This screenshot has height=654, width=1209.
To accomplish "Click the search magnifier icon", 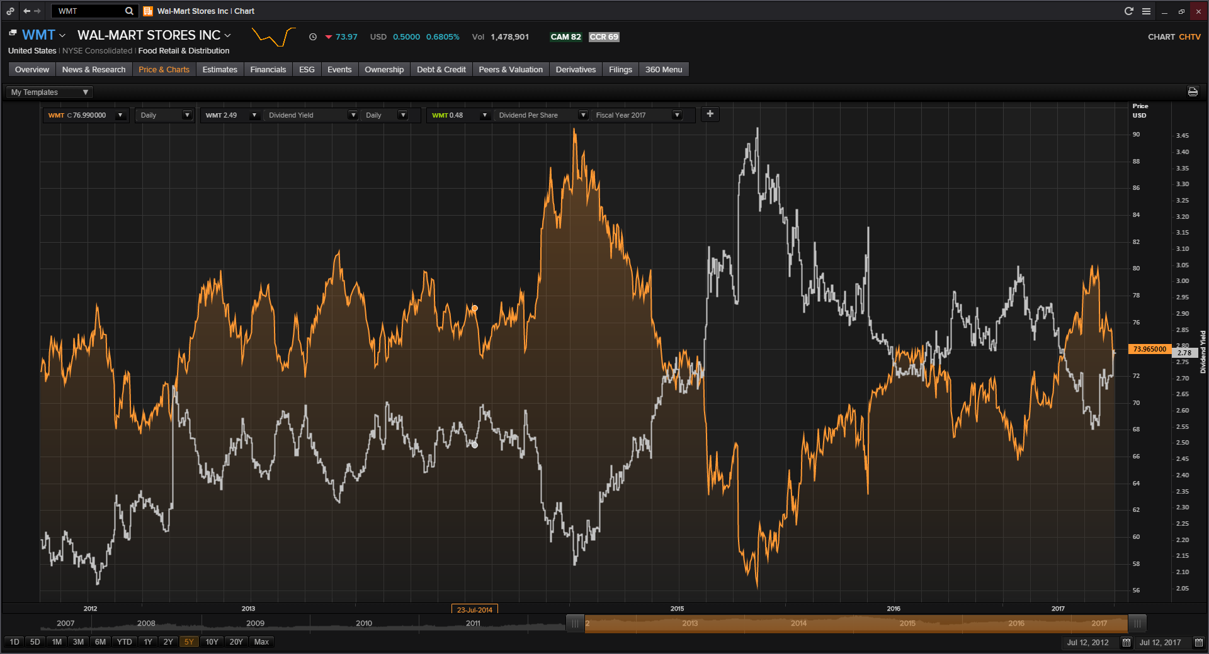I will pyautogui.click(x=129, y=11).
